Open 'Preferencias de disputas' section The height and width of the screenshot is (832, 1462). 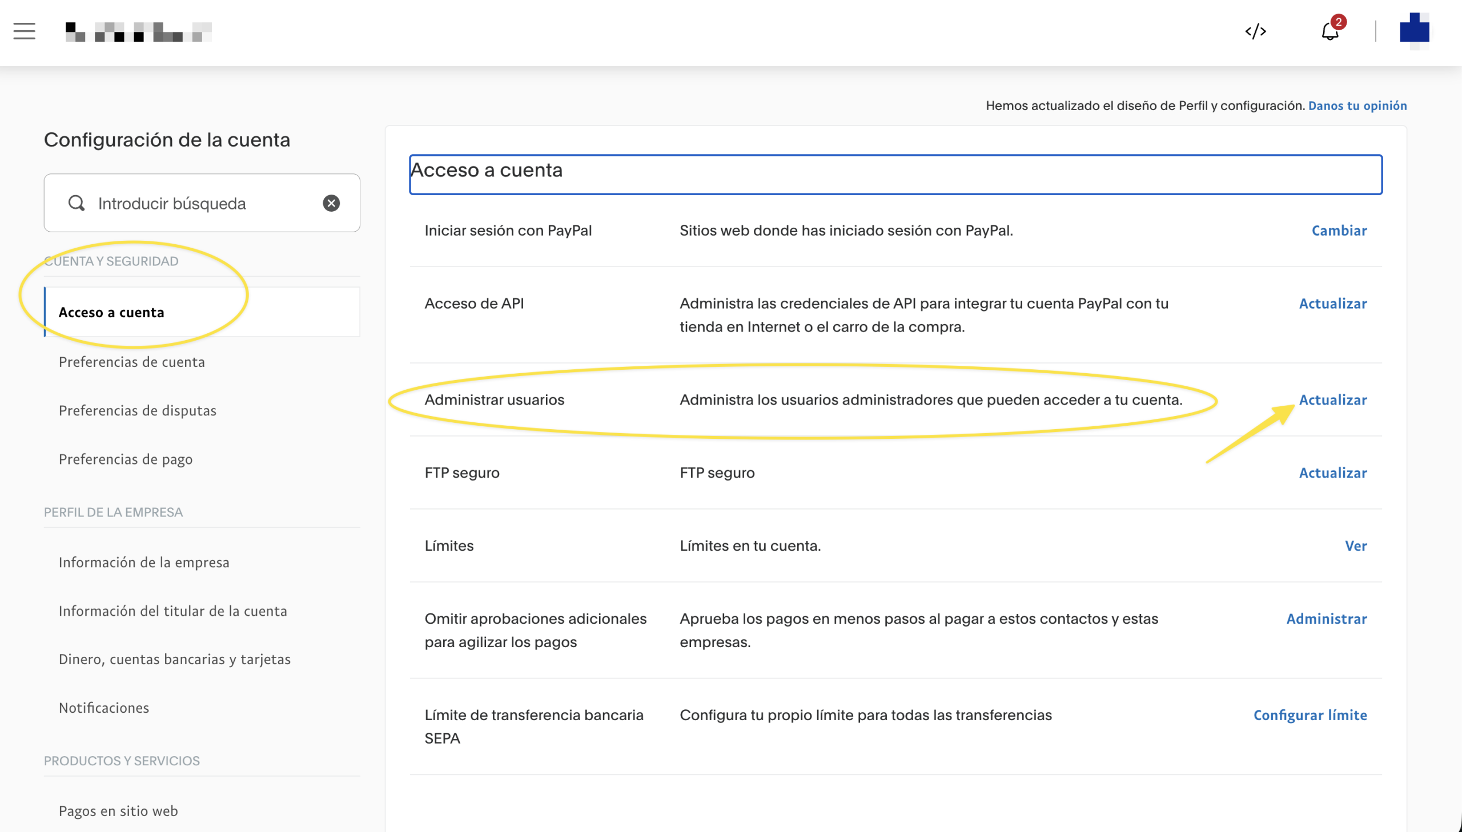pos(137,410)
